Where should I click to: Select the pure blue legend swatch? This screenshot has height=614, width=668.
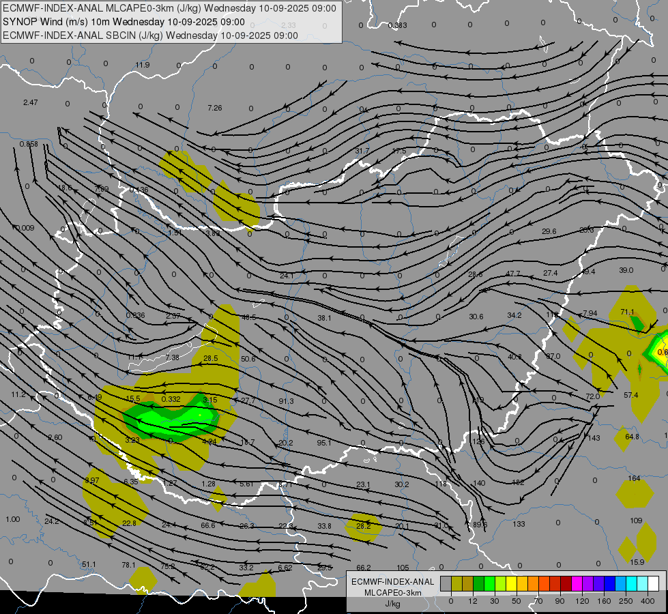pyautogui.click(x=609, y=583)
